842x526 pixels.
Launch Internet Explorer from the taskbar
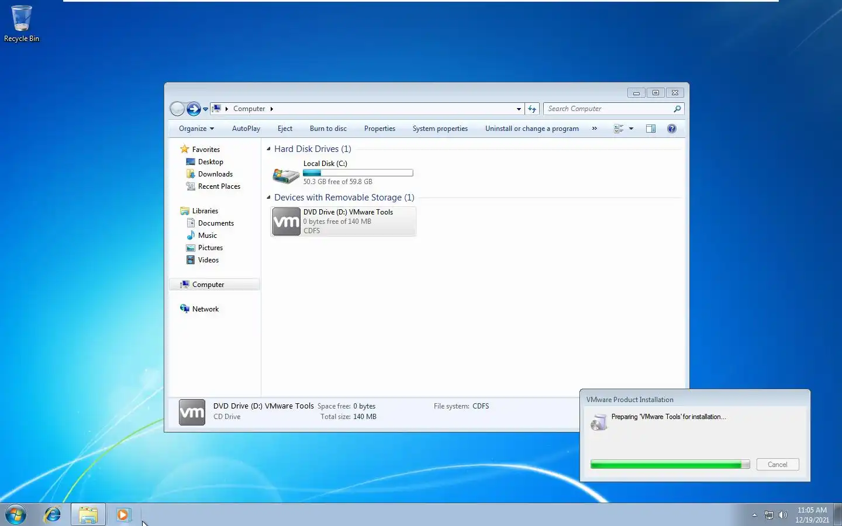[x=53, y=515]
